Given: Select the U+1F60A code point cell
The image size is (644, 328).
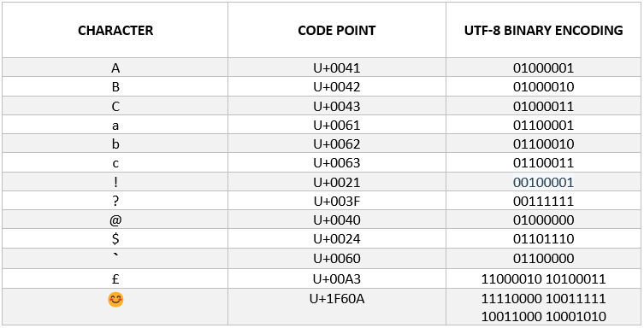Looking at the screenshot, I should click(337, 307).
